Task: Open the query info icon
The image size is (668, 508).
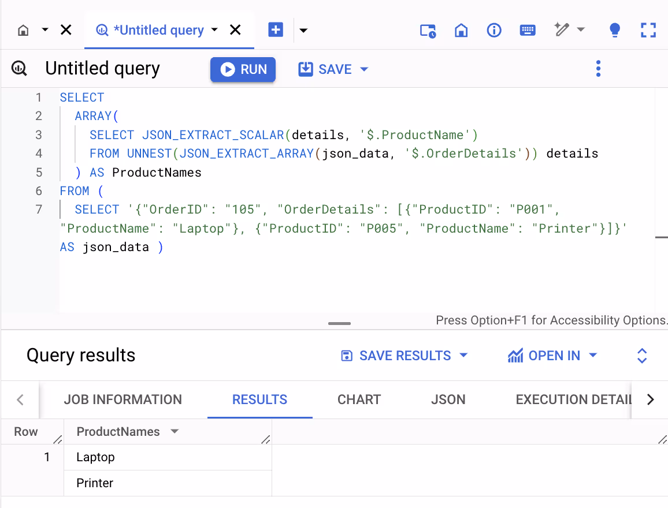Action: pos(494,31)
